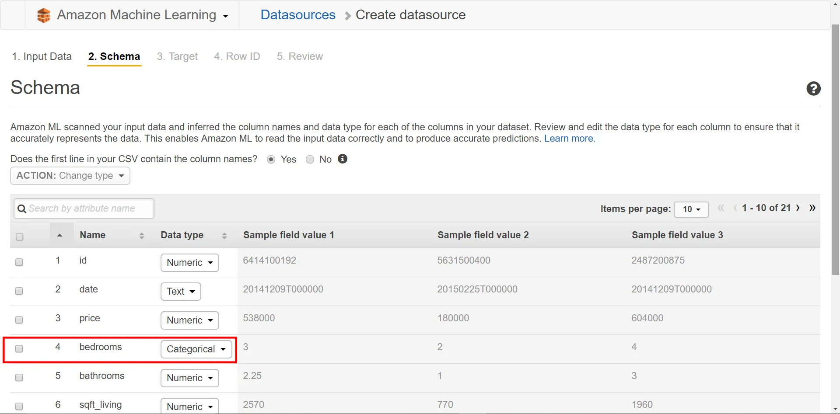Viewport: 840px width, 414px height.
Task: Open the price data type dropdown
Action: pos(189,320)
